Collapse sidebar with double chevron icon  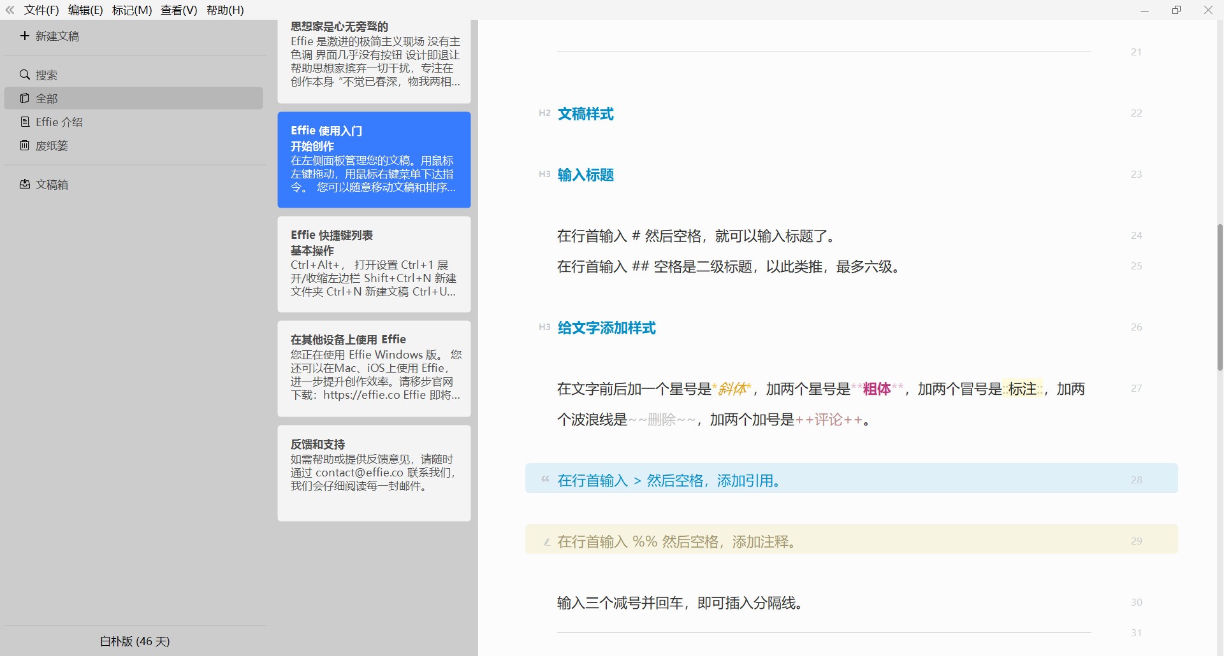(x=10, y=10)
